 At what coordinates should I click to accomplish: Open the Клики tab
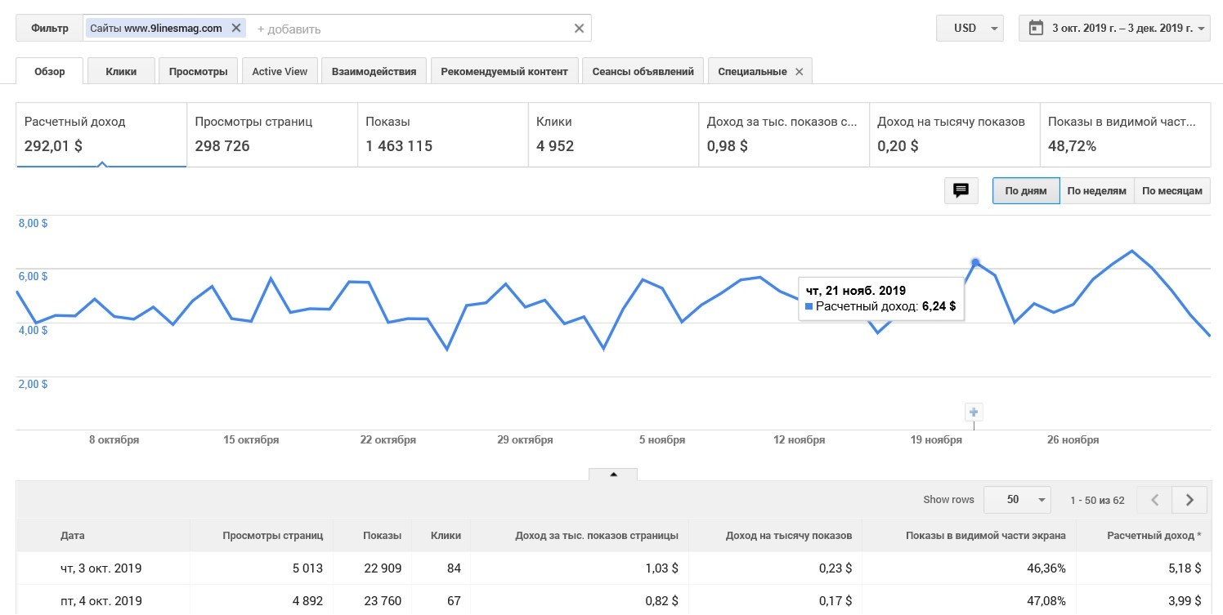point(121,71)
